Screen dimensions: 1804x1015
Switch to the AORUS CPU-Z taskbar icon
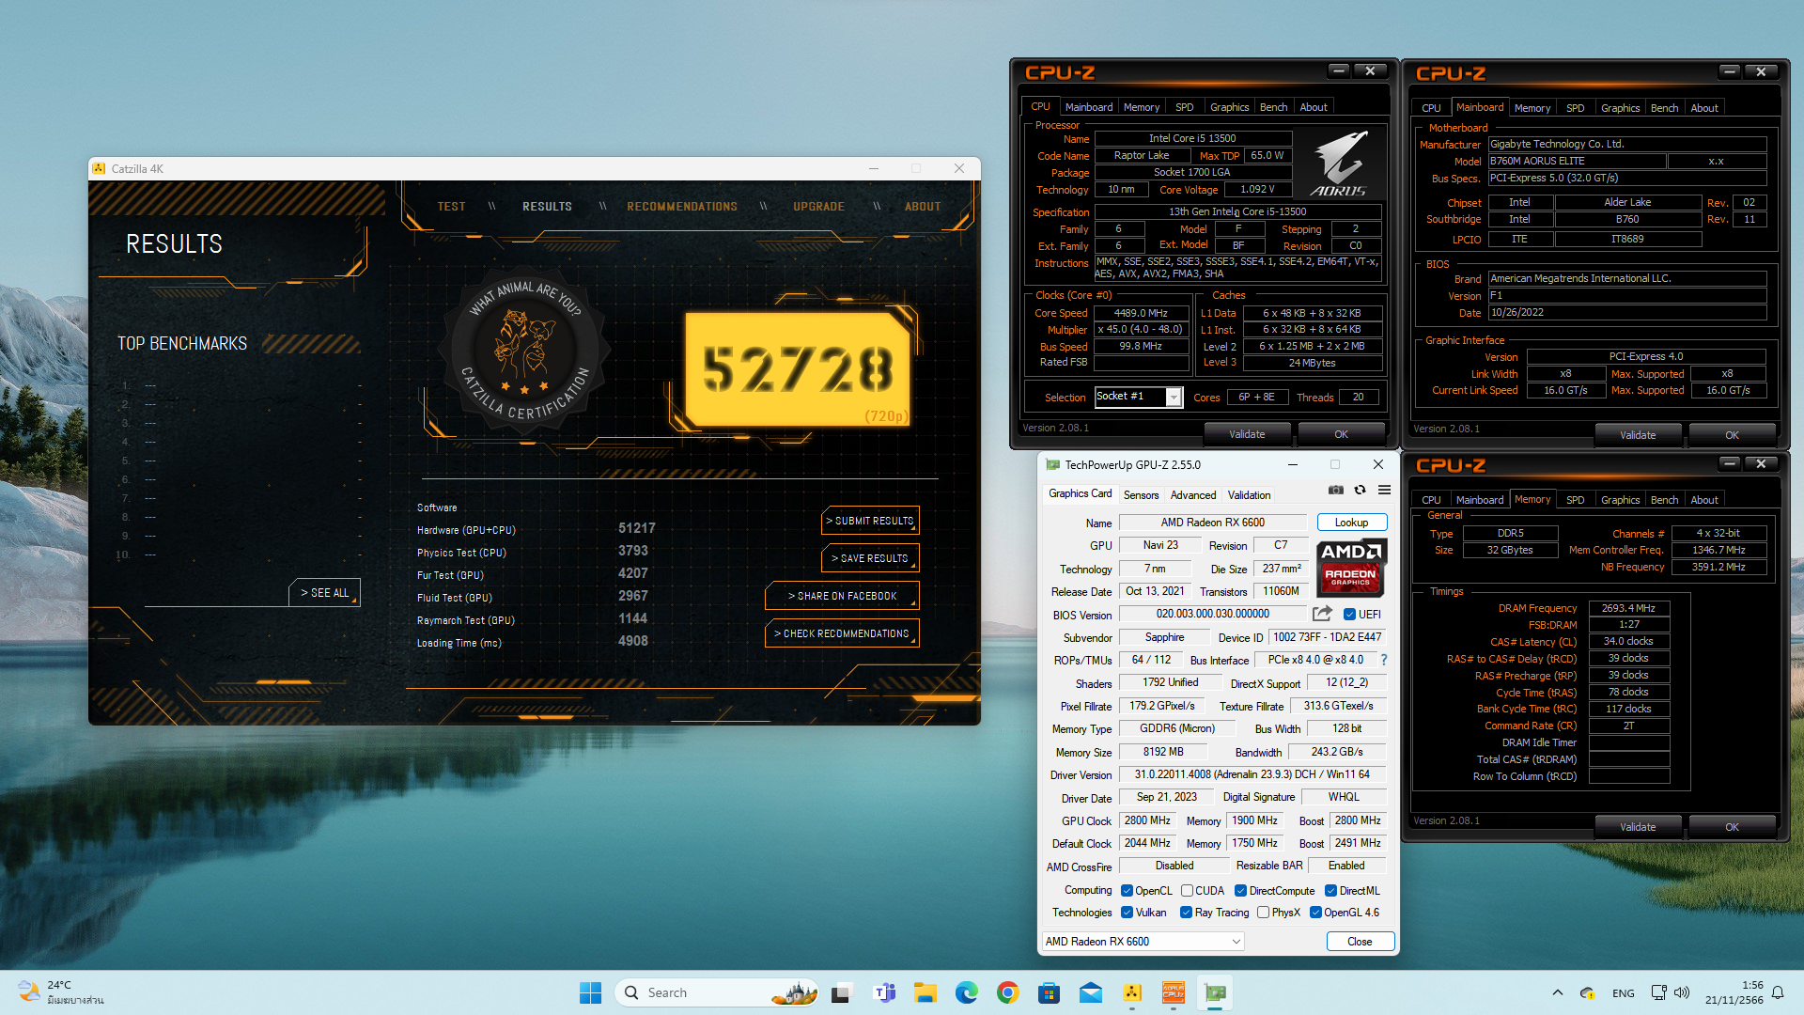pyautogui.click(x=1174, y=992)
